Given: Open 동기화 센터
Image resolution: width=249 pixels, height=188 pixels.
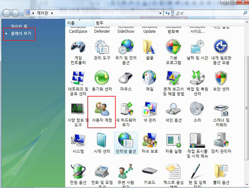Looking at the screenshot, I should 102,81.
